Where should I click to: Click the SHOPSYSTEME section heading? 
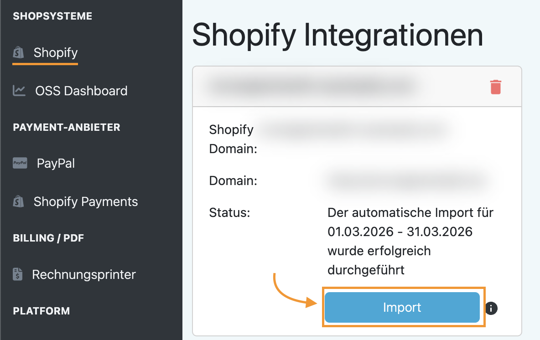click(x=52, y=16)
